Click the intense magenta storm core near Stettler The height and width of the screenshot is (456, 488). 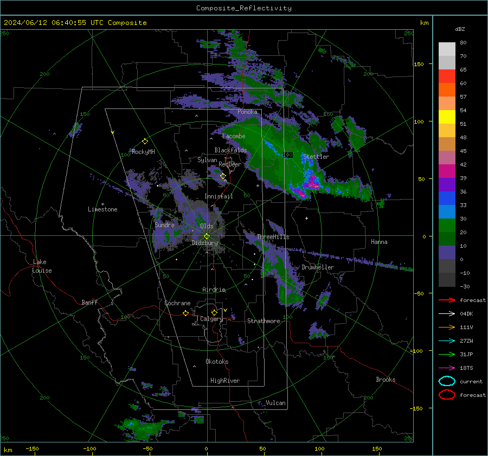(312, 182)
